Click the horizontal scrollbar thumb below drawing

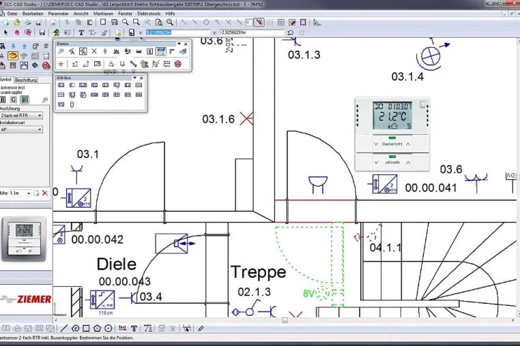[x=285, y=320]
